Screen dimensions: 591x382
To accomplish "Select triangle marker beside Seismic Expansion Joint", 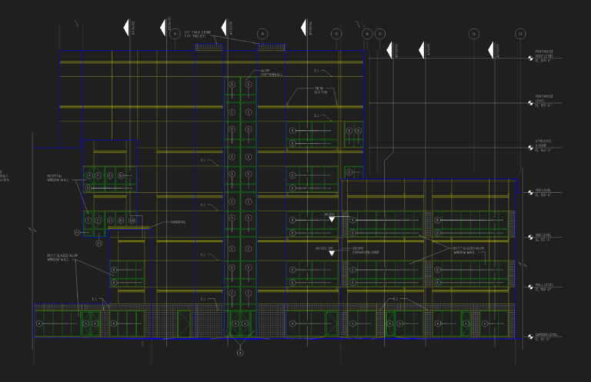I will point(332,254).
